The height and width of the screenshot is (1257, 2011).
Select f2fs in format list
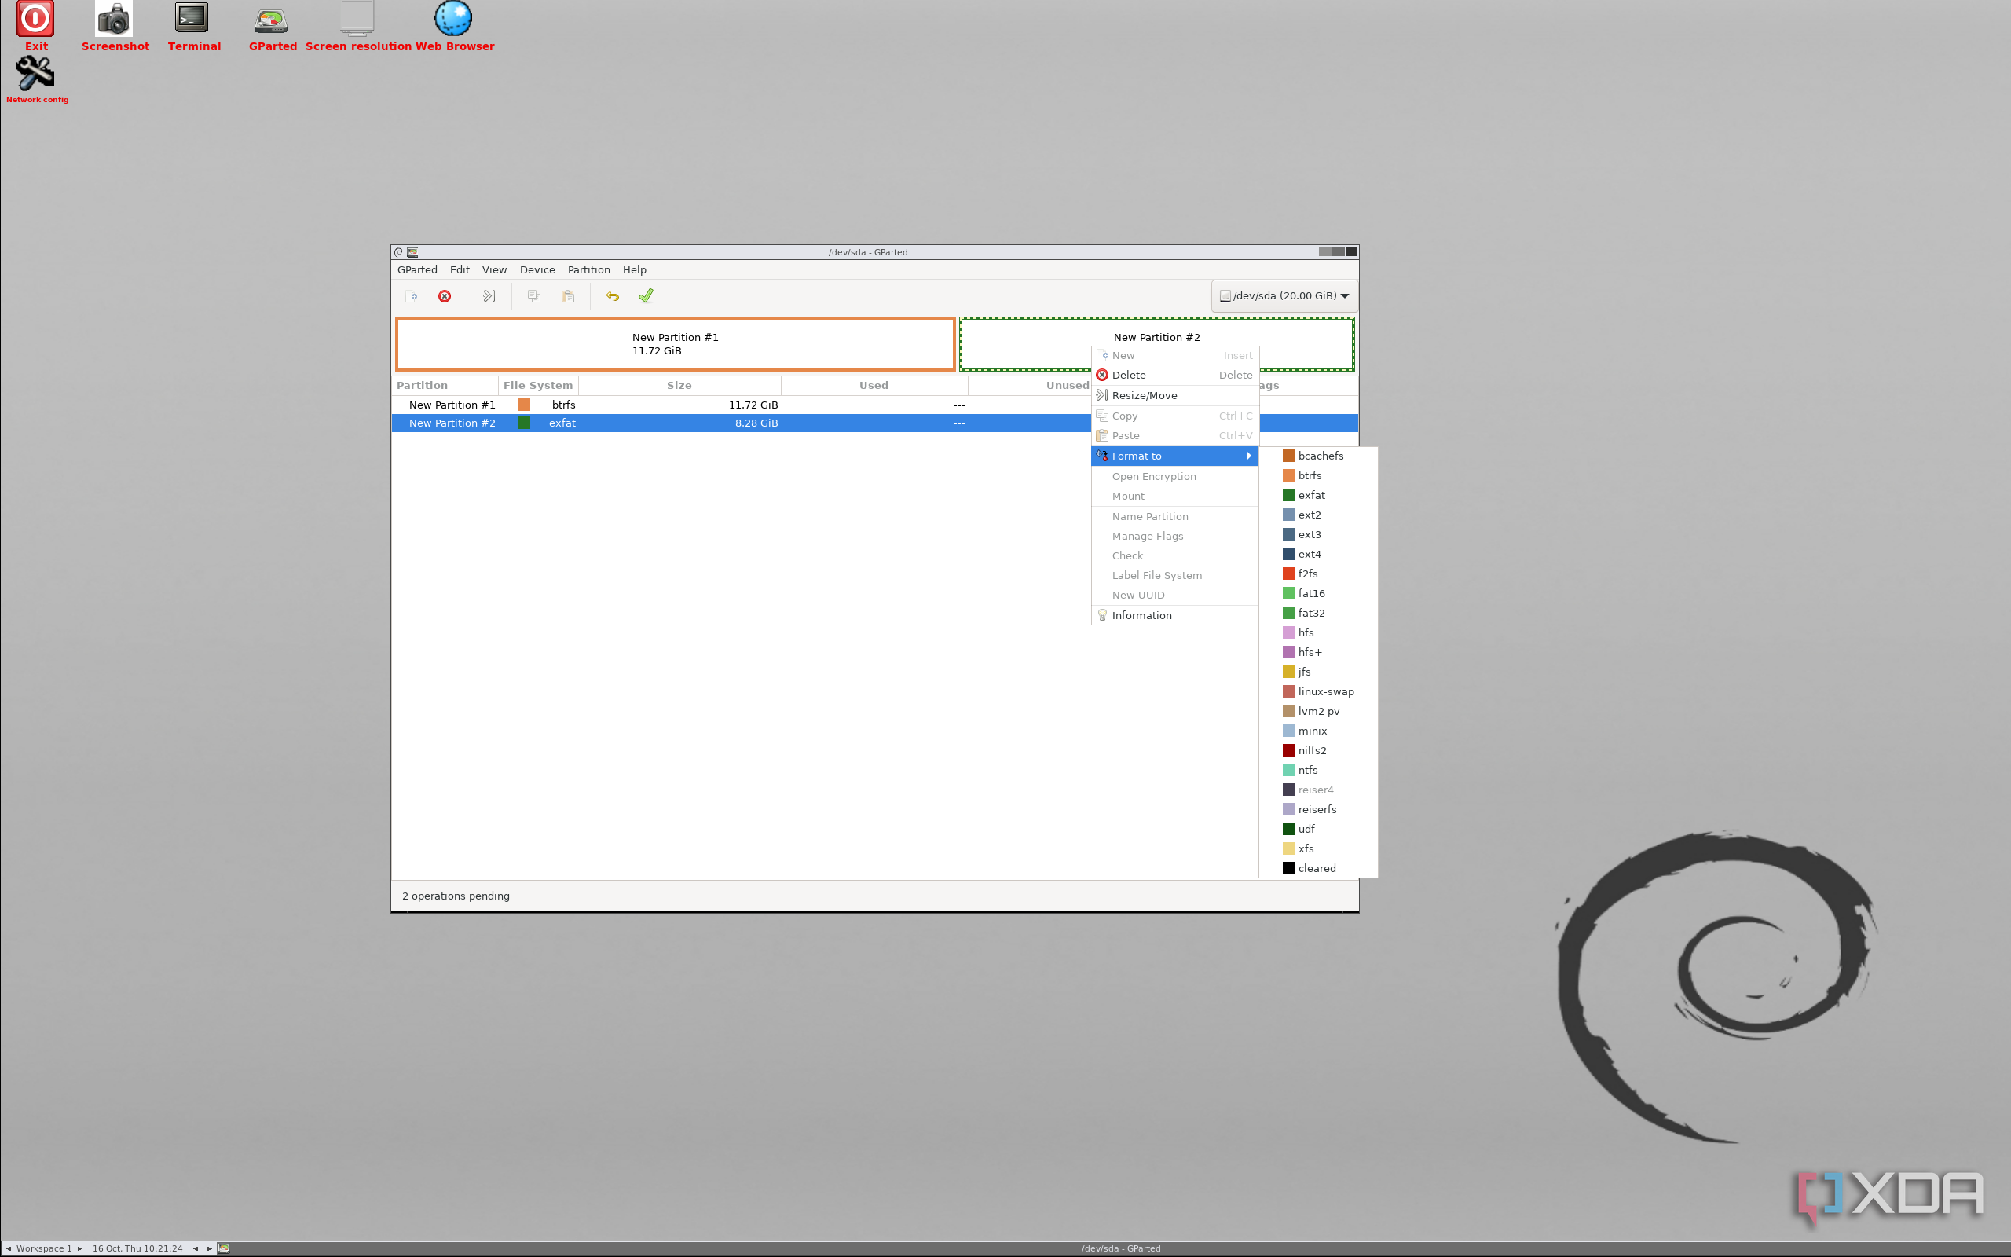tap(1319, 574)
